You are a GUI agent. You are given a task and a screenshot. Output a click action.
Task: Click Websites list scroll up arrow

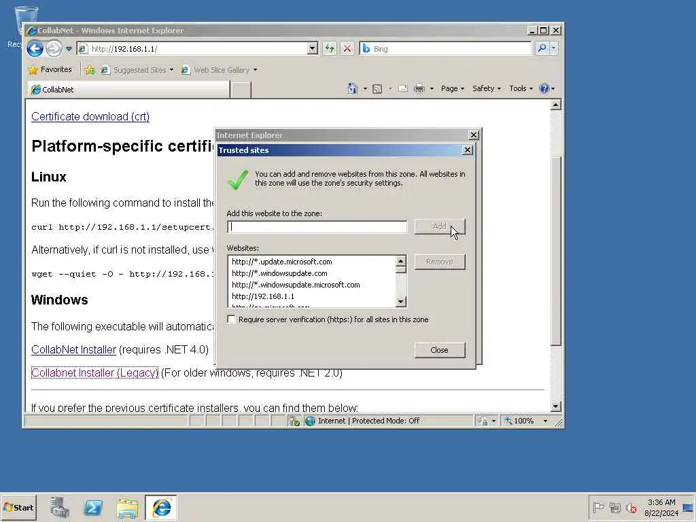pyautogui.click(x=400, y=261)
